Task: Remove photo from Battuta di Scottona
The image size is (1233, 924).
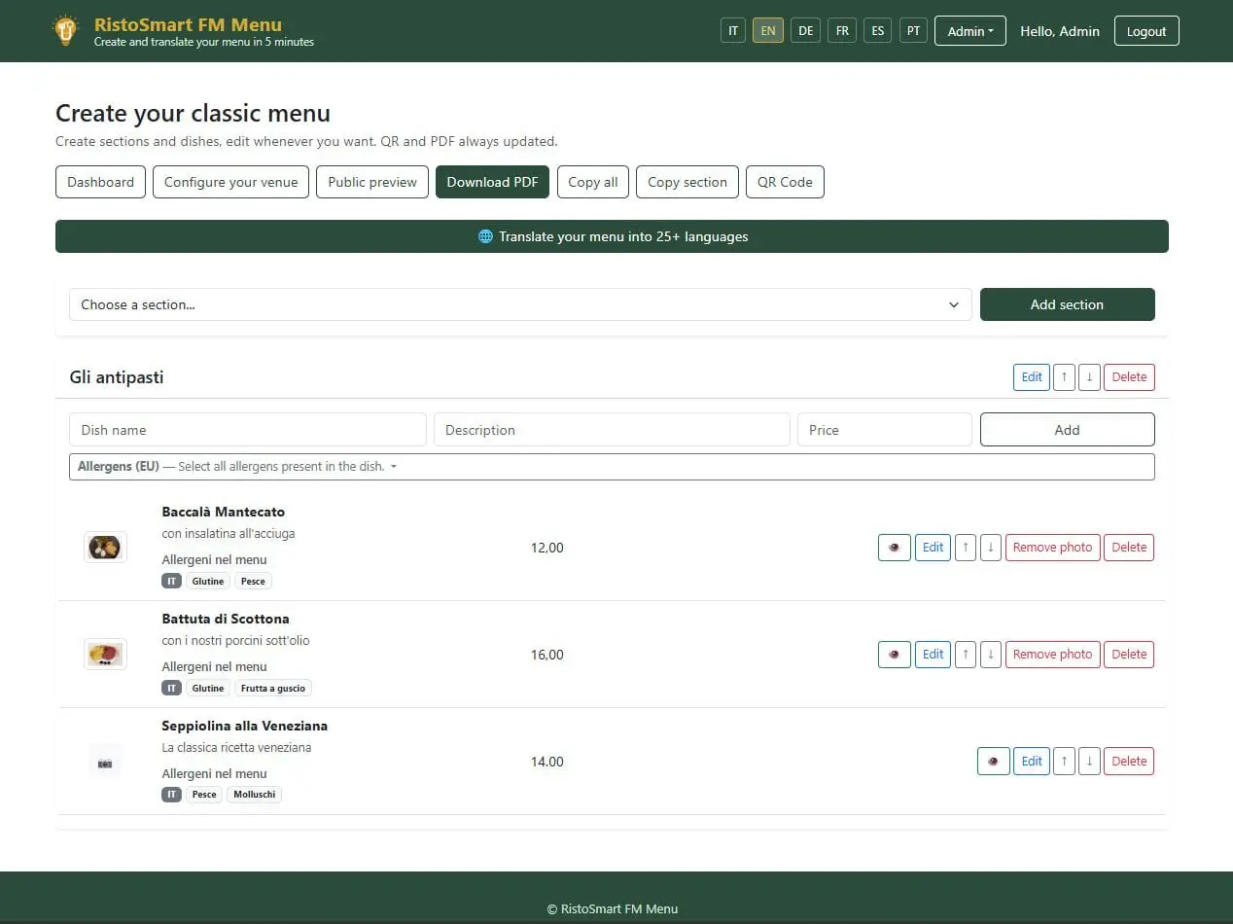Action: 1052,655
